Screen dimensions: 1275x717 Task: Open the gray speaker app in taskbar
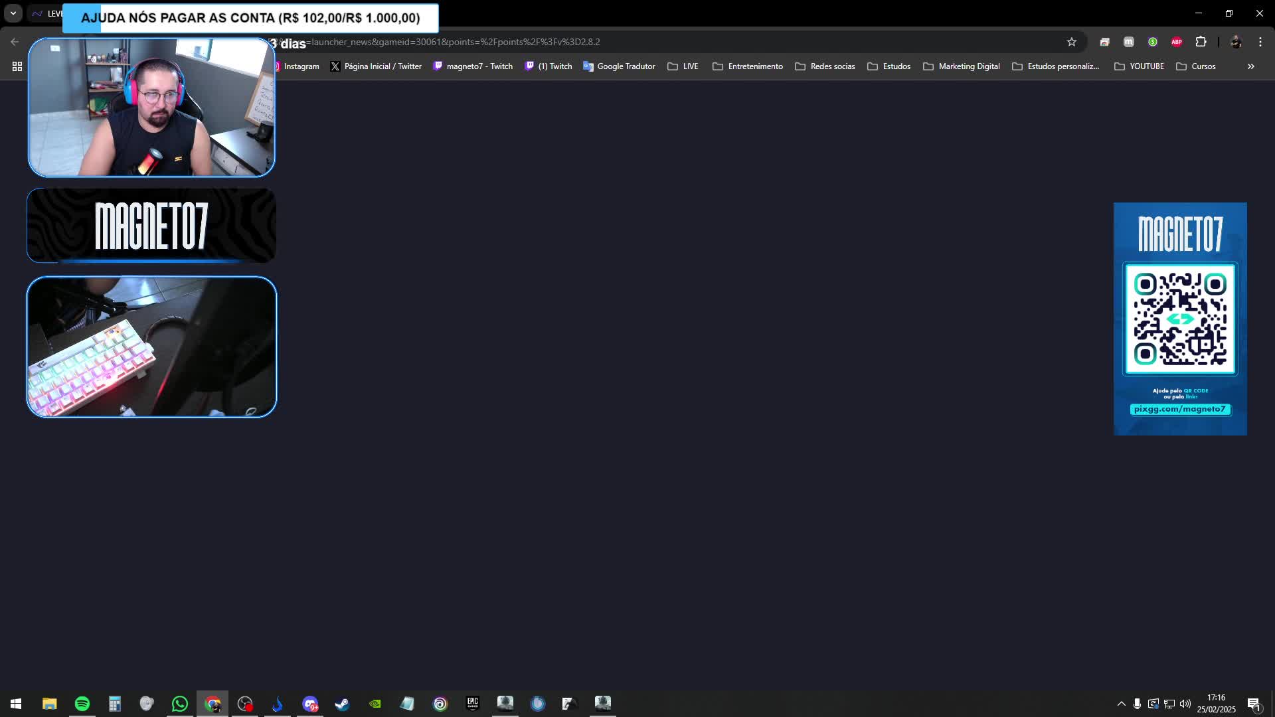pyautogui.click(x=147, y=704)
